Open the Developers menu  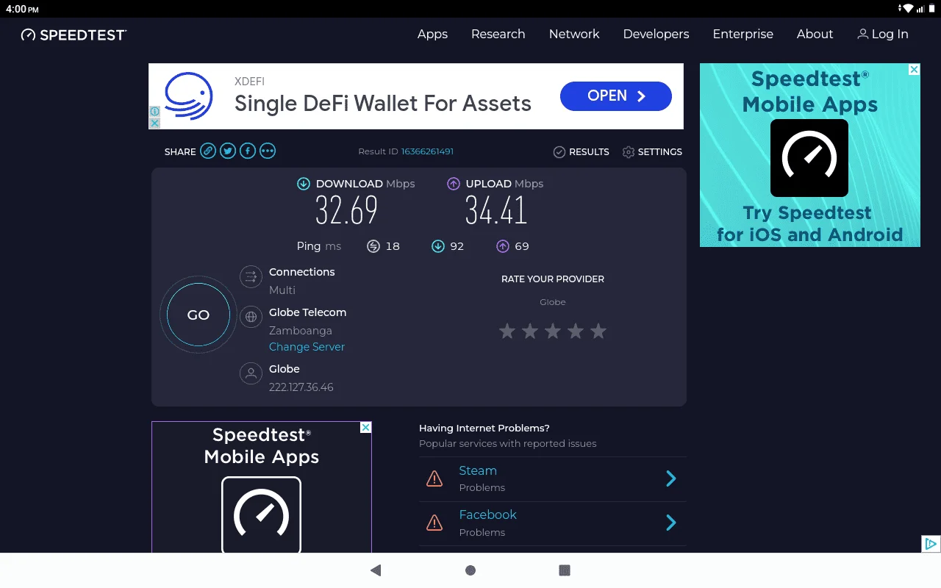(x=656, y=34)
